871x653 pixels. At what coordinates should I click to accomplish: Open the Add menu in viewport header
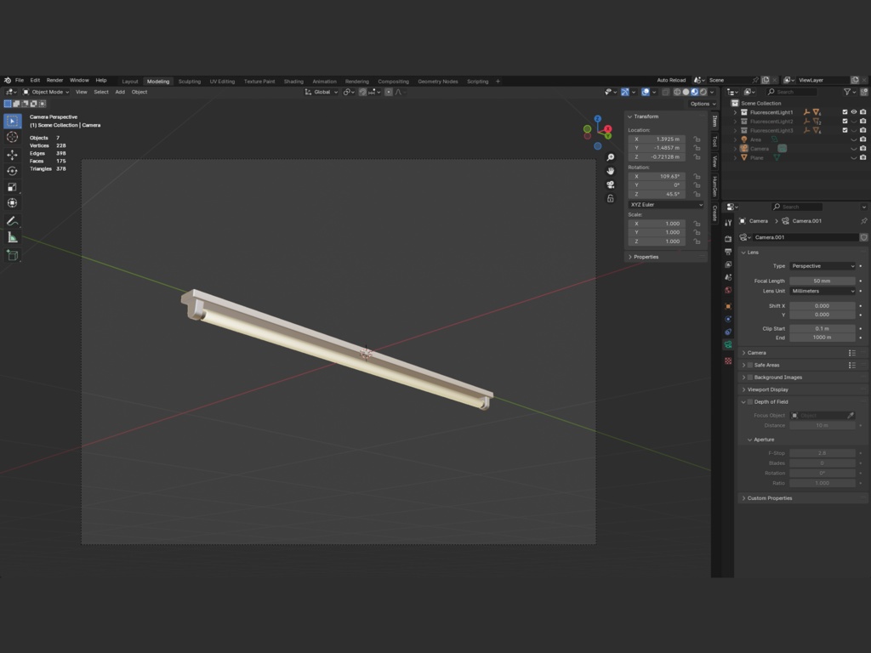[120, 92]
